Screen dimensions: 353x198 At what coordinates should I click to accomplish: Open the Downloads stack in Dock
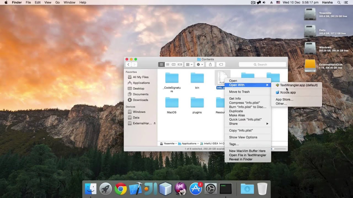(x=247, y=189)
